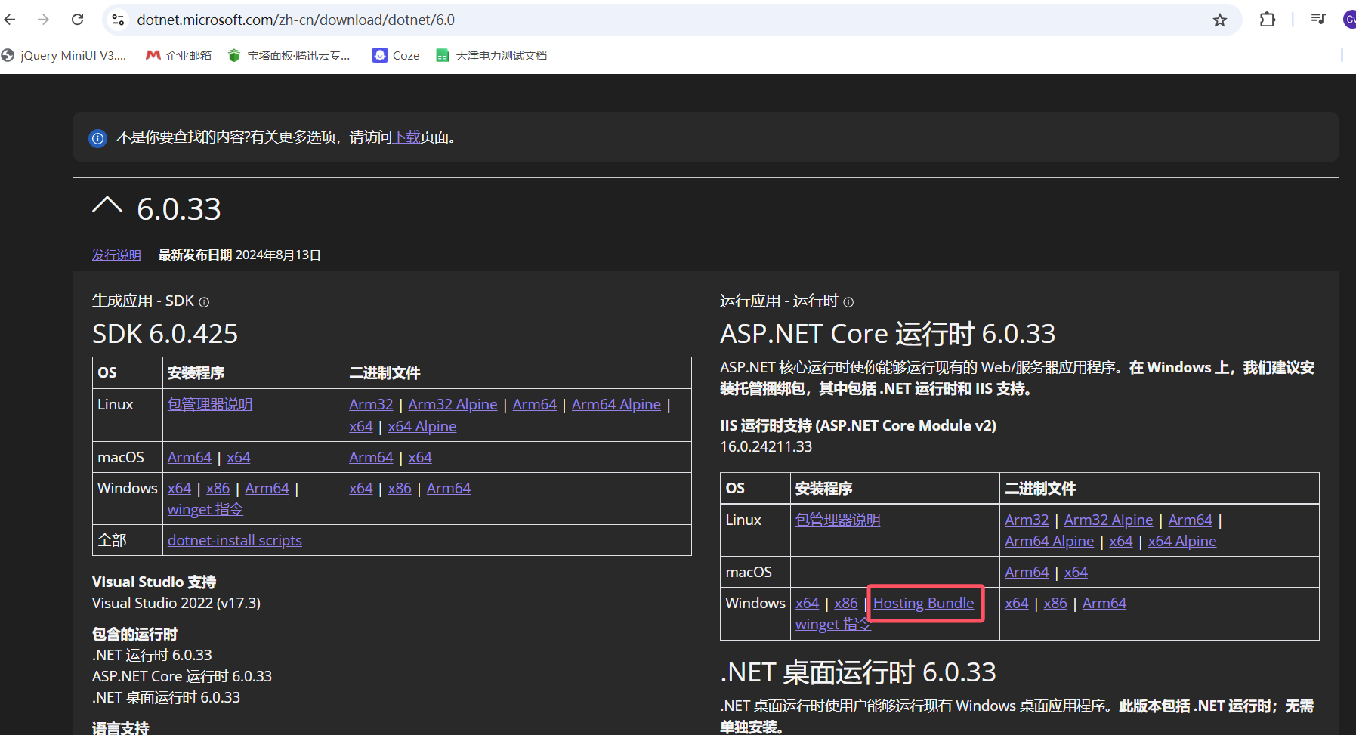Viewport: 1356px width, 735px height.
Task: Go back using the browser back arrow
Action: tap(11, 20)
